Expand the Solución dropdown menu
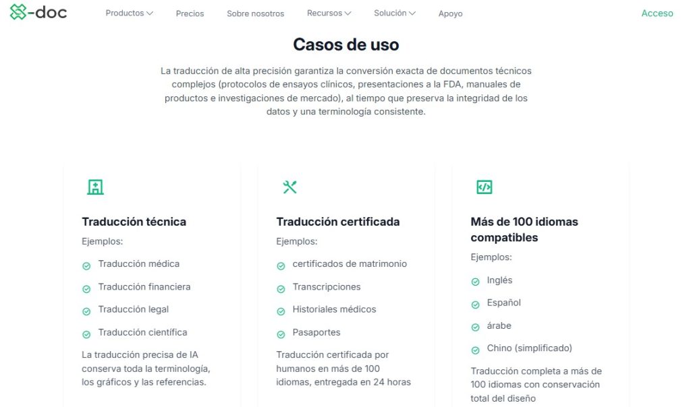 (x=395, y=12)
